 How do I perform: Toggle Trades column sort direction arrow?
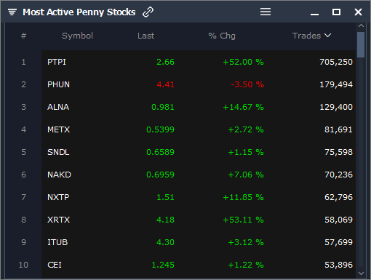328,36
